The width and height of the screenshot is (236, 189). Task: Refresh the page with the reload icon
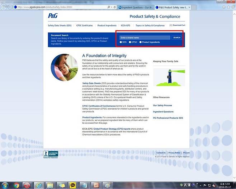(x=115, y=7)
